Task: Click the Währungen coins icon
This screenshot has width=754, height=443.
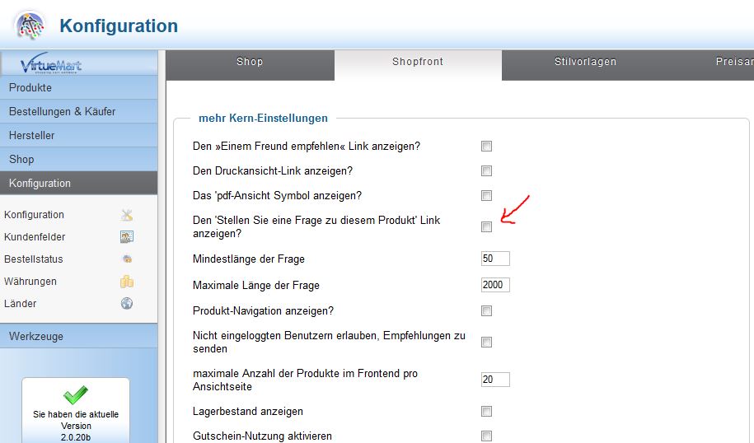Action: coord(126,282)
